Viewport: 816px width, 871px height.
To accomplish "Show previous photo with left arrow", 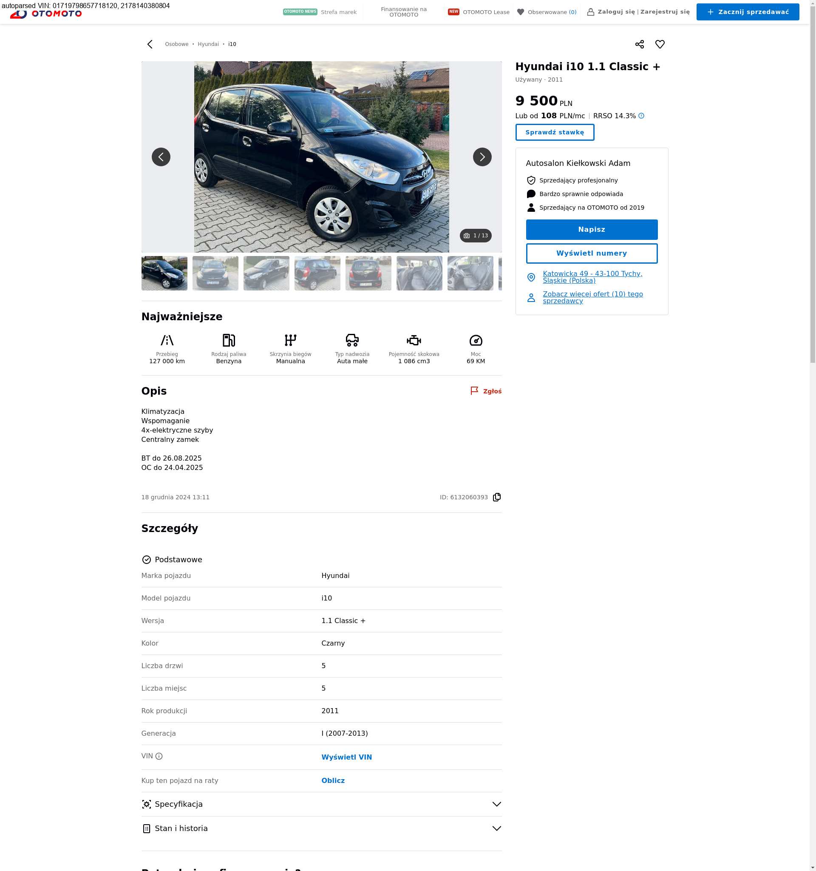I will (161, 157).
